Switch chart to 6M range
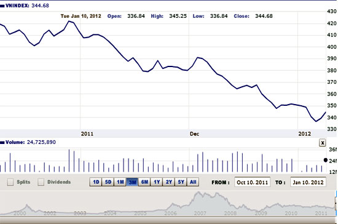This screenshot has width=338, height=224. pyautogui.click(x=144, y=182)
